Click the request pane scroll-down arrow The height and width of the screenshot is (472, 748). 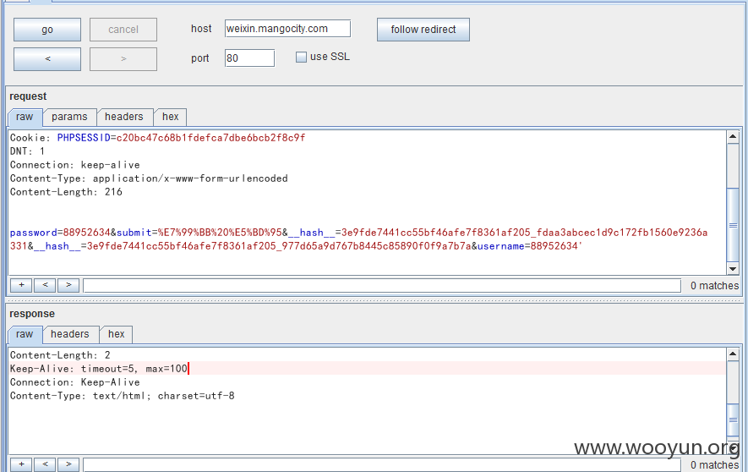pyautogui.click(x=733, y=269)
